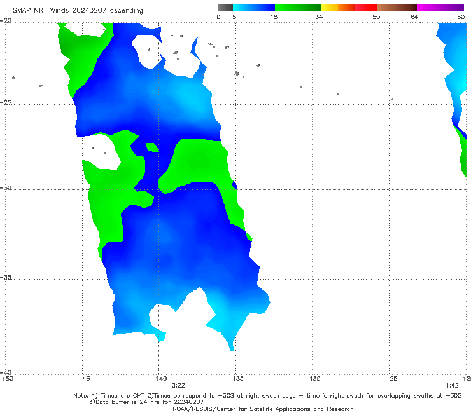
Task: Click the magenta-purple segment of the color bar
Action: (x=440, y=8)
